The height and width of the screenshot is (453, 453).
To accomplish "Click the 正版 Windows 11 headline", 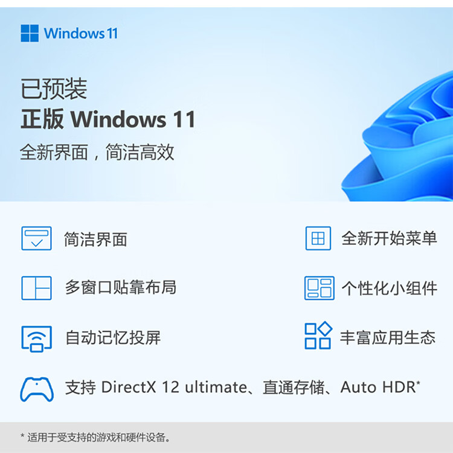I will [108, 119].
